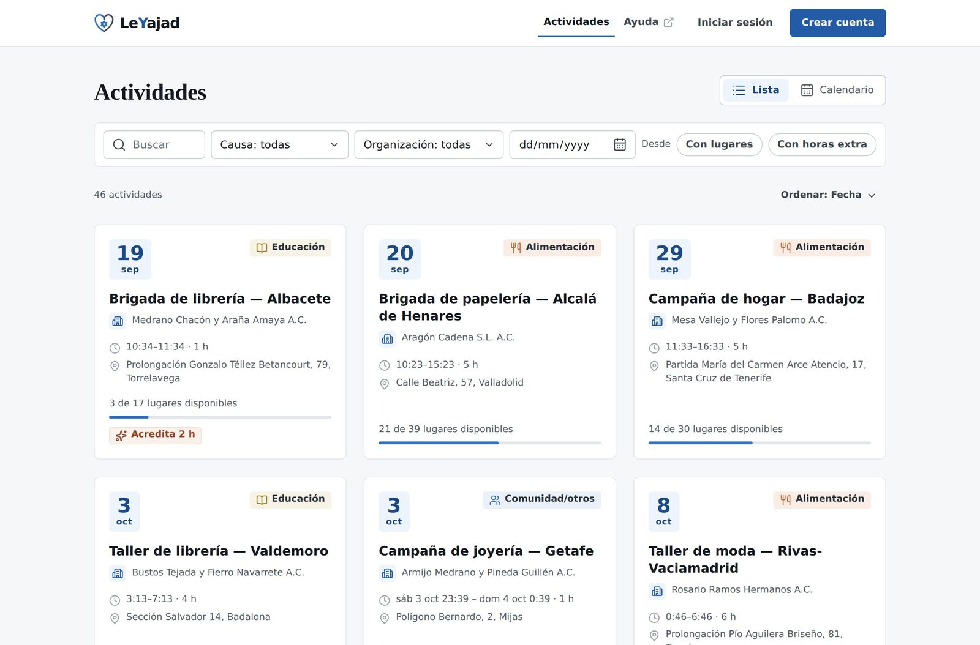Click the Acredita 2 h badge text
The image size is (980, 645).
tap(163, 434)
